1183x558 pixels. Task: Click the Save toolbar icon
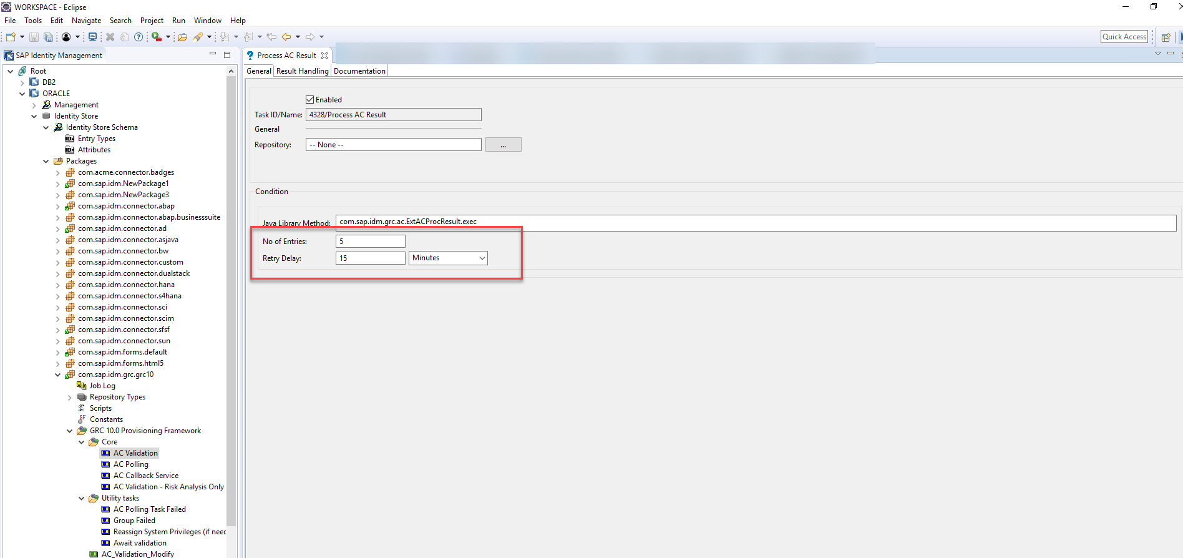[34, 37]
